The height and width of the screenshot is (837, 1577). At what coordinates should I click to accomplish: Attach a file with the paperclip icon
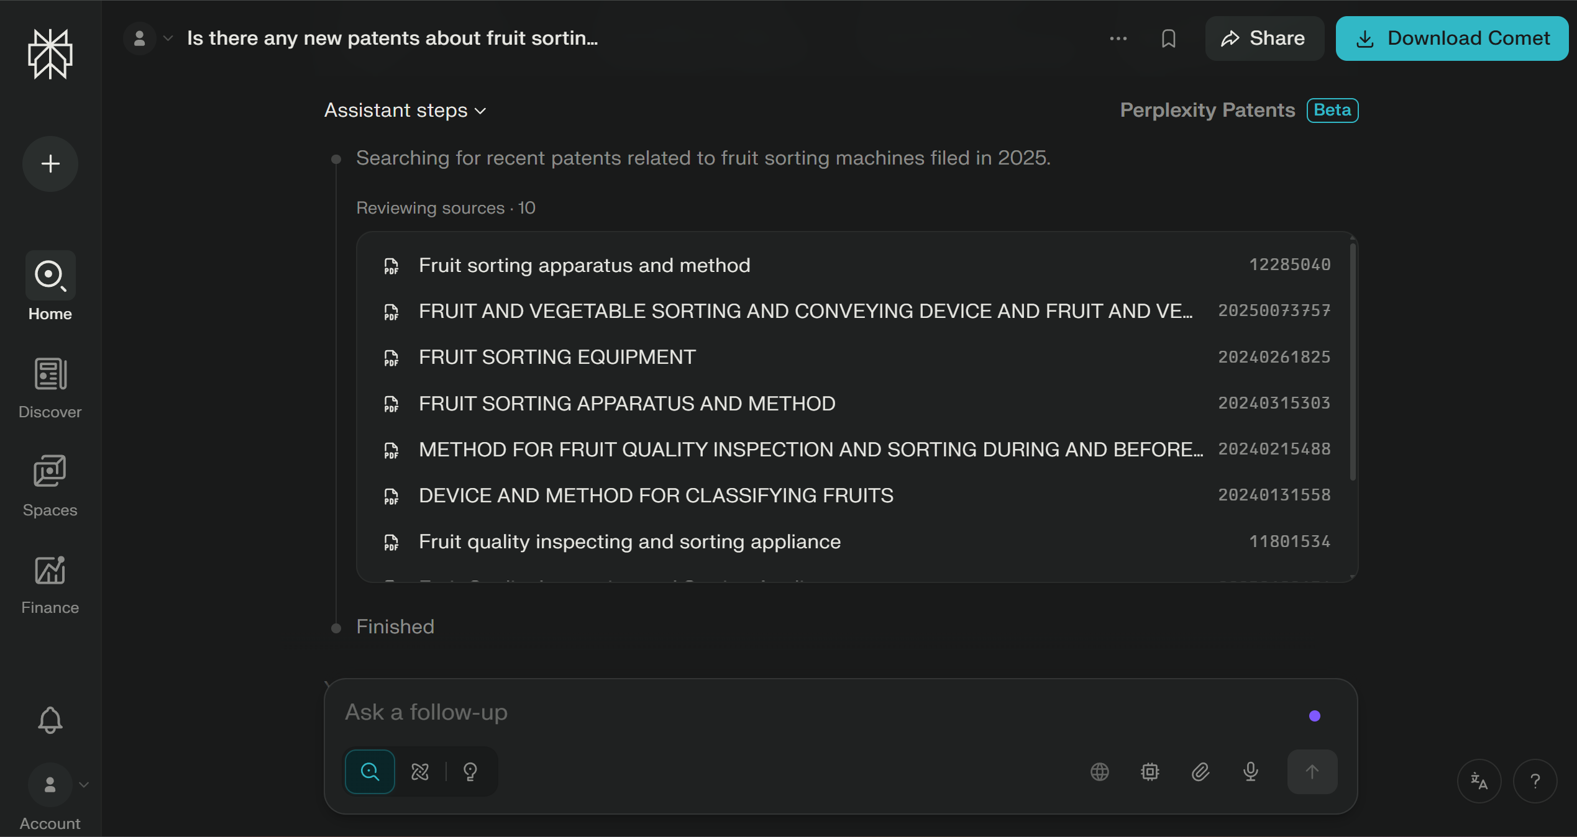1200,772
